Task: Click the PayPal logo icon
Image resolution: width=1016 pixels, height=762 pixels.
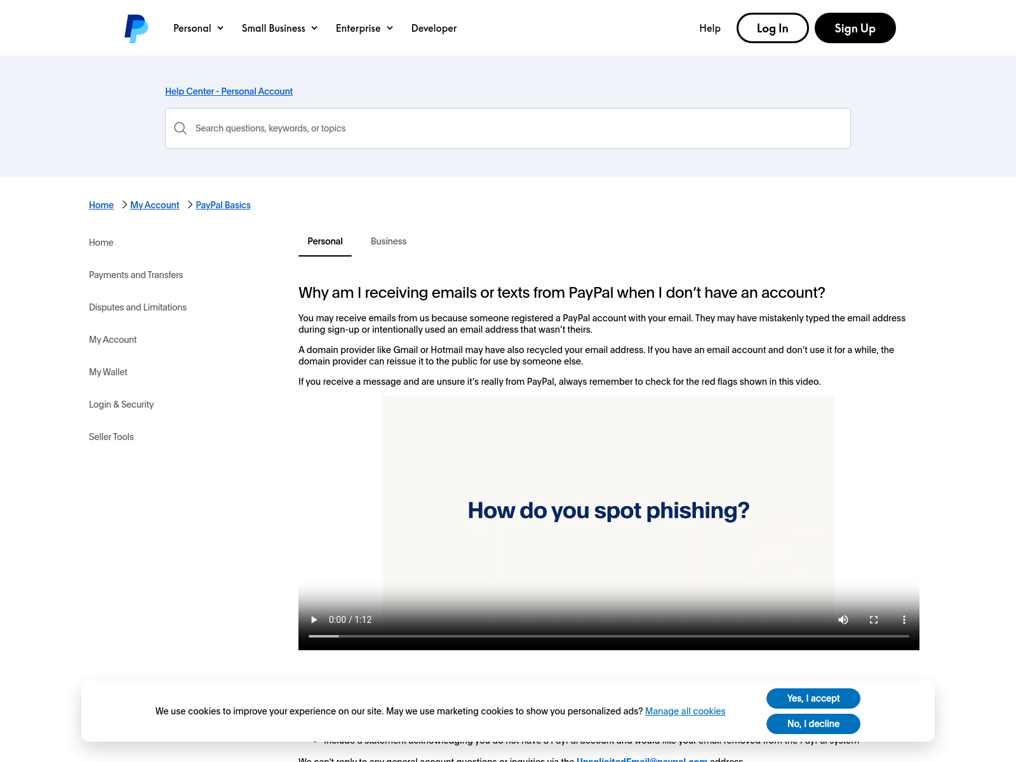Action: tap(136, 29)
